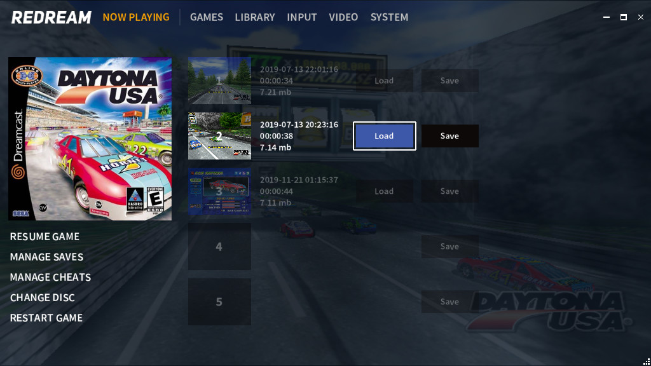
Task: Load the 2019-07-13 22:01:16 save state
Action: (x=384, y=81)
